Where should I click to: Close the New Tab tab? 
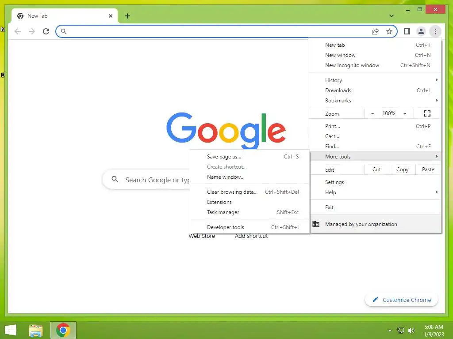pyautogui.click(x=110, y=16)
